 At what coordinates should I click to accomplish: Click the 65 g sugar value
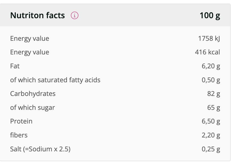click(x=213, y=108)
